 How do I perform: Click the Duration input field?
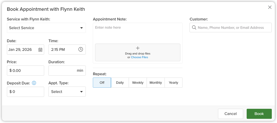[67, 71]
